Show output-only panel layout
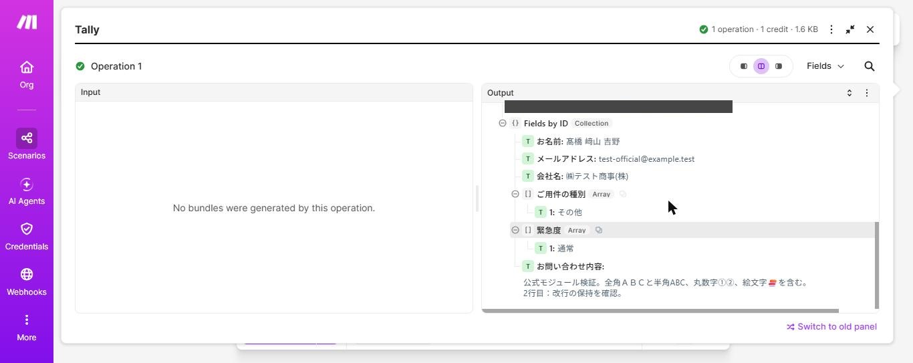The height and width of the screenshot is (363, 913). pos(779,66)
